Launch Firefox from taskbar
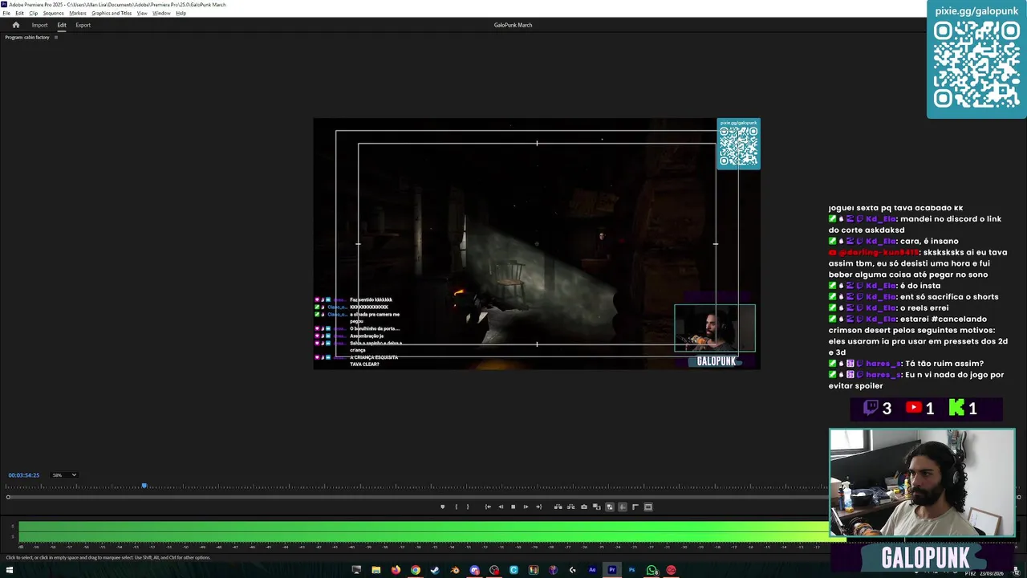Screen dimensions: 1027x578 tap(396, 570)
